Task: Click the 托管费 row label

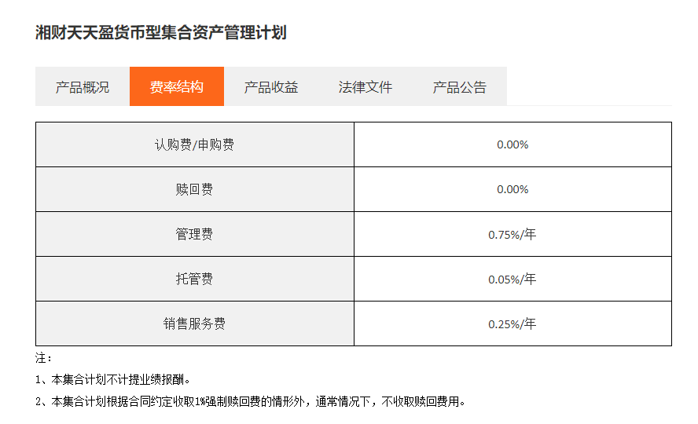Action: 194,279
